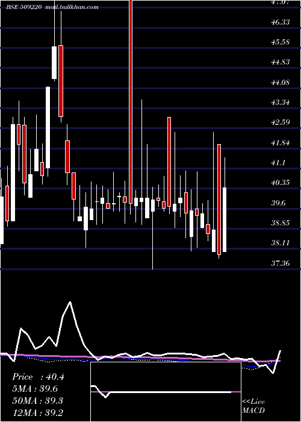Click the last white candlestick on the right

(x=225, y=219)
